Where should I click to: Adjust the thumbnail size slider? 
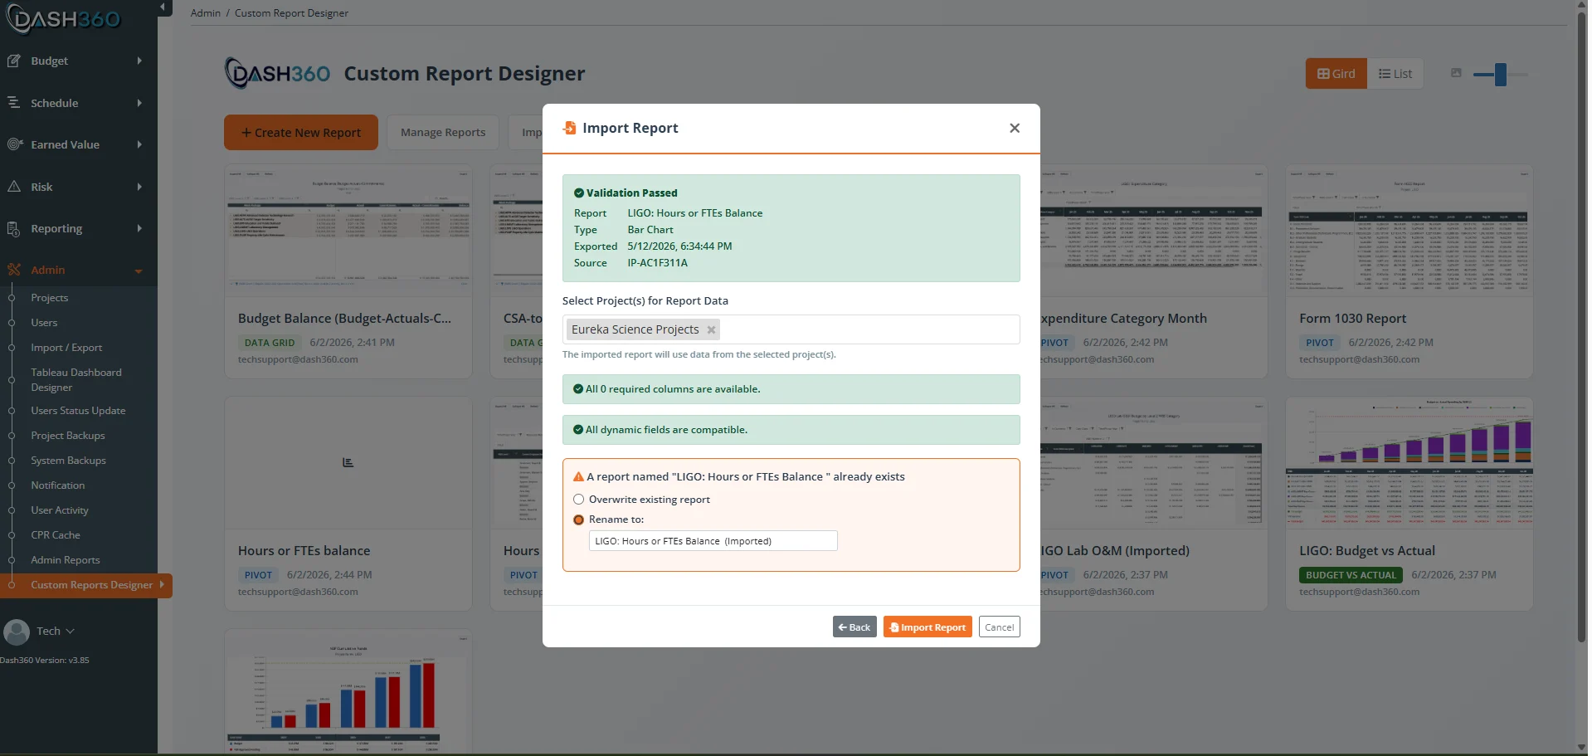click(1501, 75)
